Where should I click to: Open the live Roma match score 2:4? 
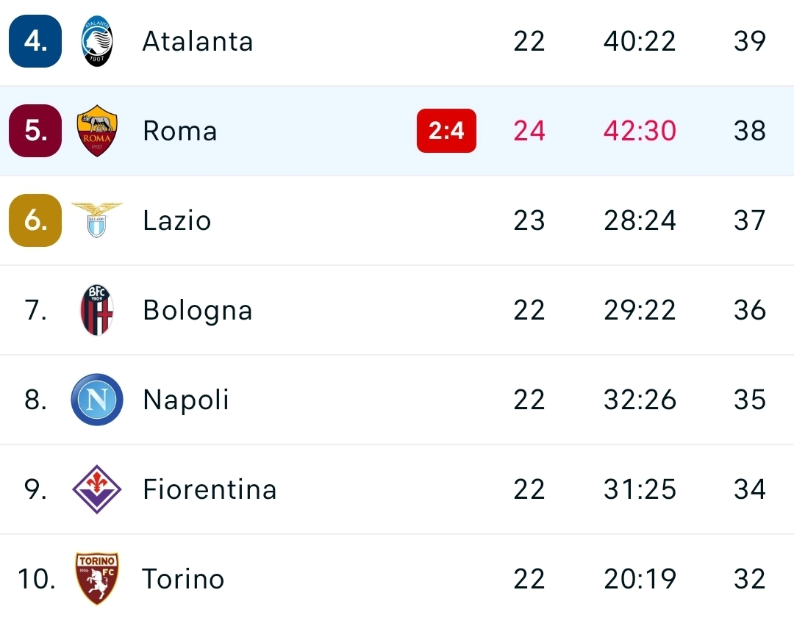coord(446,131)
